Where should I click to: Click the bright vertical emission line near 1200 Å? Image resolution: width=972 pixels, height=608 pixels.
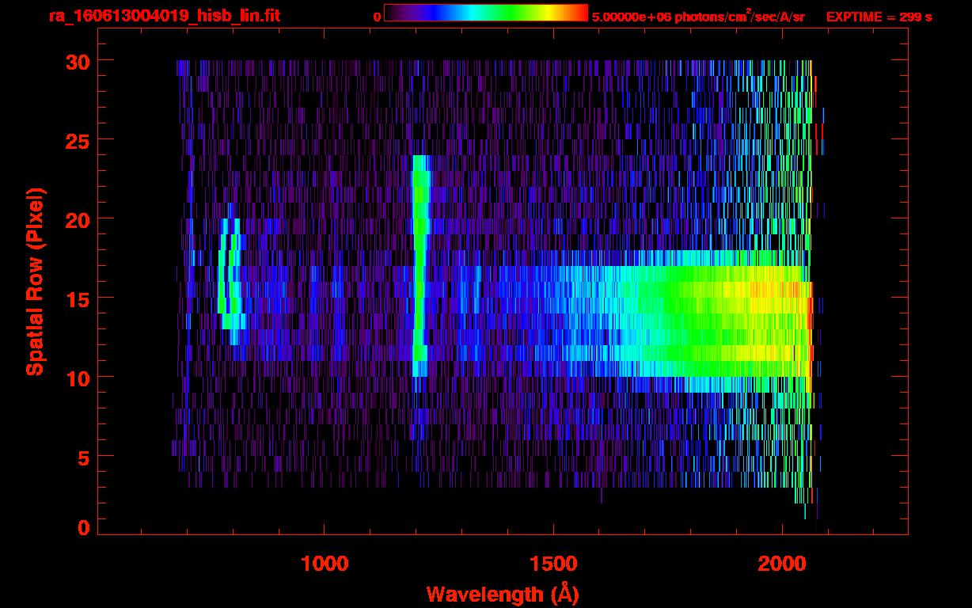coord(419,261)
